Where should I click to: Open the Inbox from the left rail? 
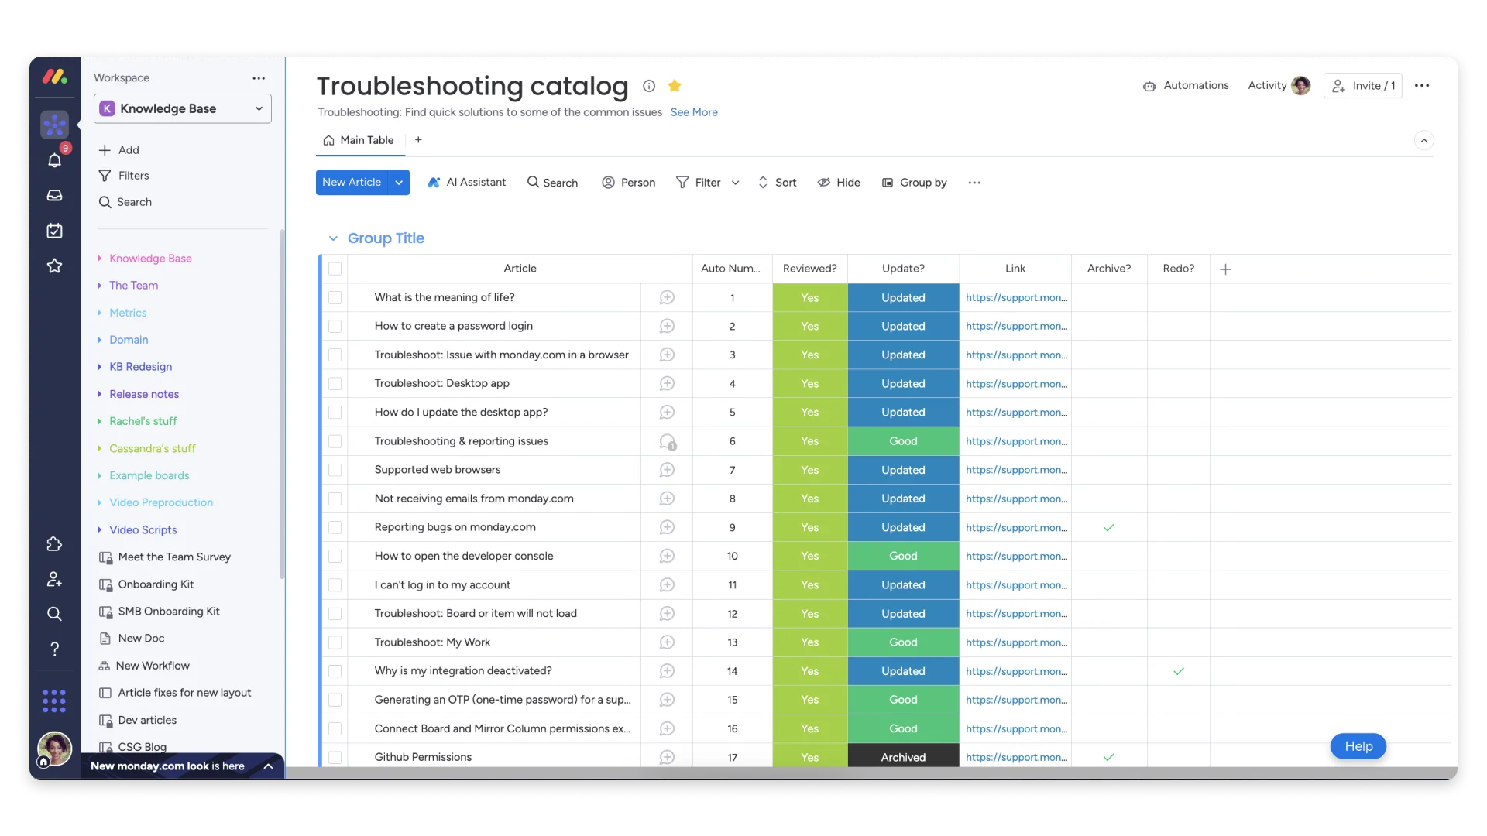[x=54, y=195]
